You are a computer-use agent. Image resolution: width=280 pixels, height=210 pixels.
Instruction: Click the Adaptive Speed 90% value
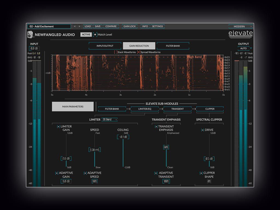(94, 181)
